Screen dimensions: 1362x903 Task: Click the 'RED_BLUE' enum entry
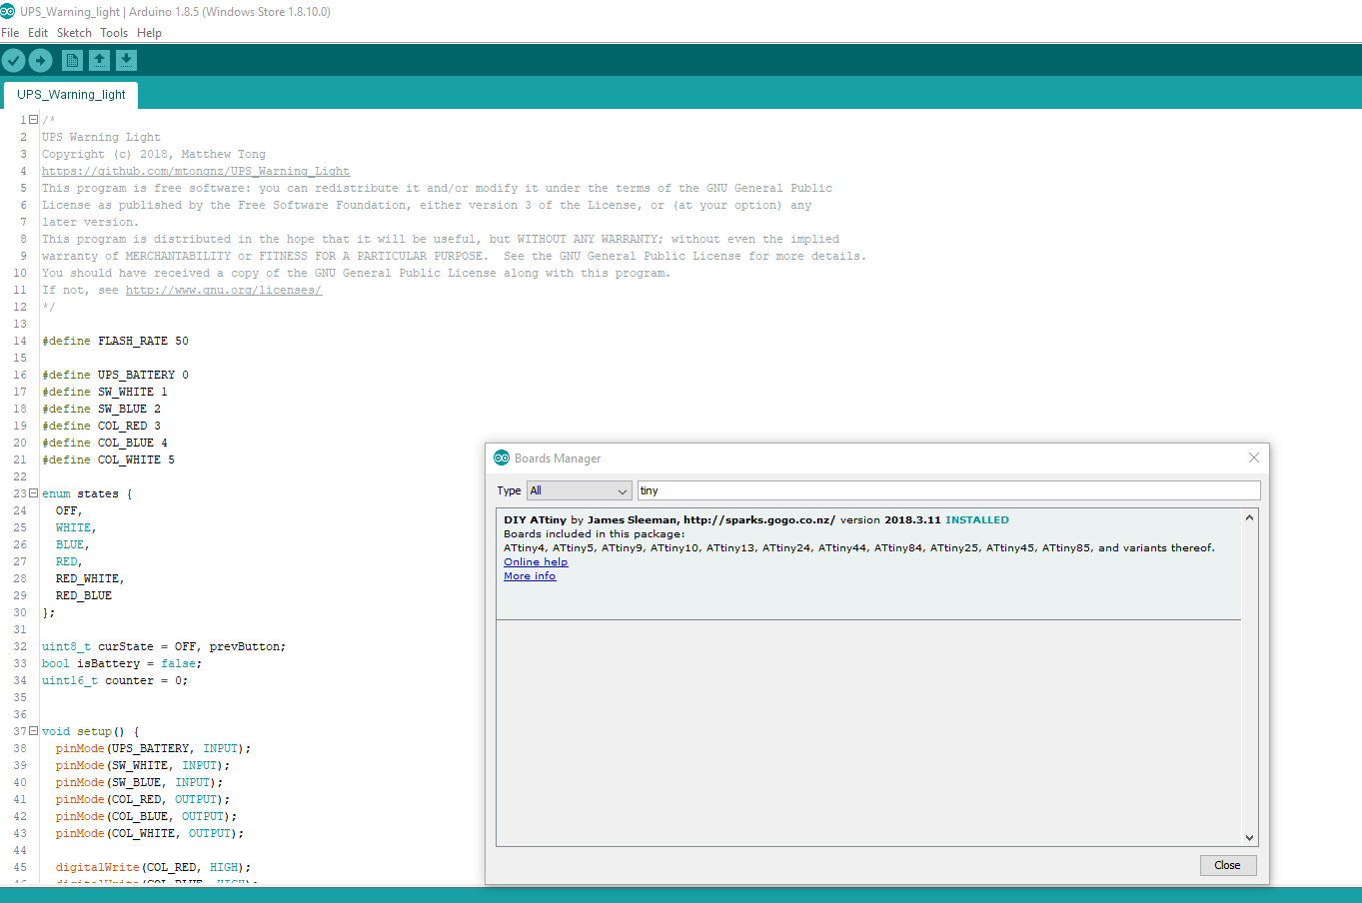(x=84, y=595)
